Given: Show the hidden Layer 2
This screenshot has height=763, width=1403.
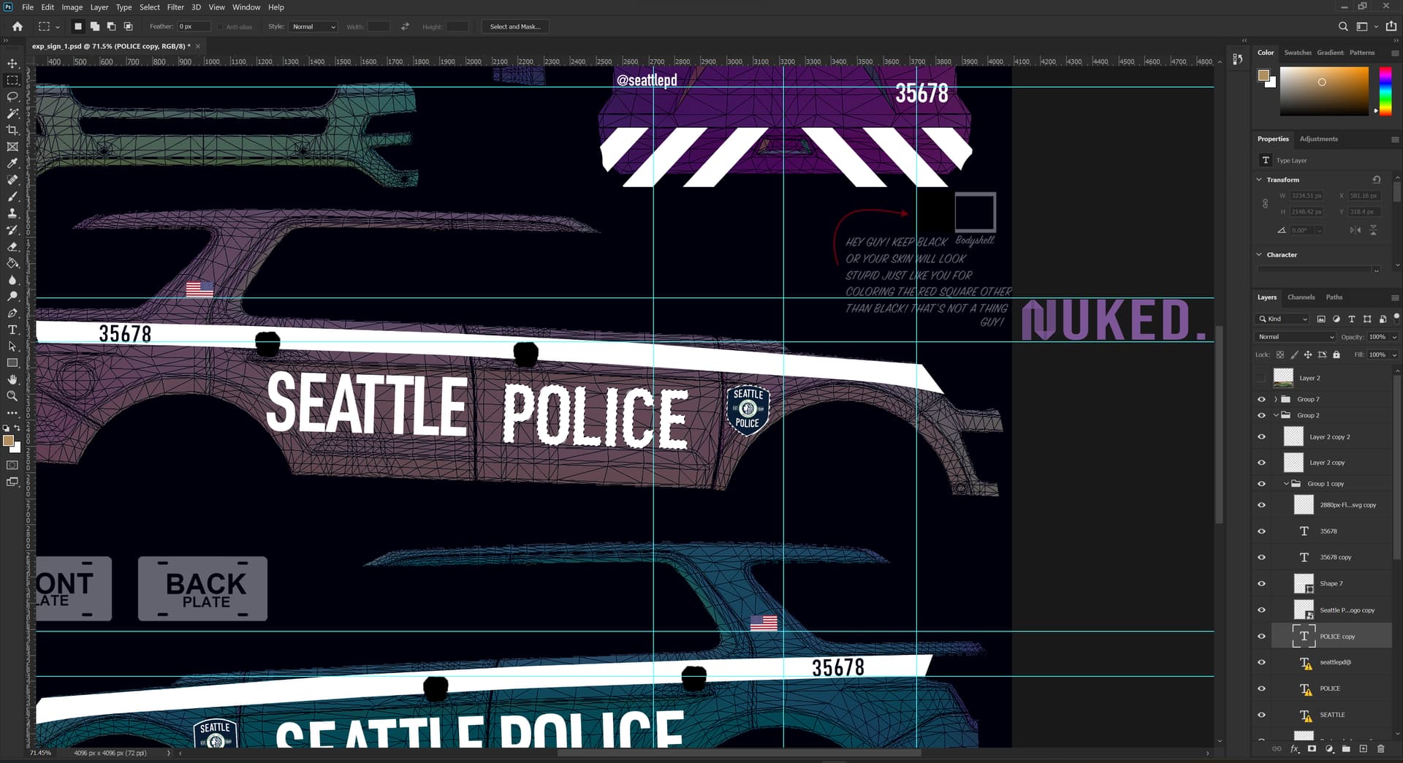Looking at the screenshot, I should [x=1261, y=378].
